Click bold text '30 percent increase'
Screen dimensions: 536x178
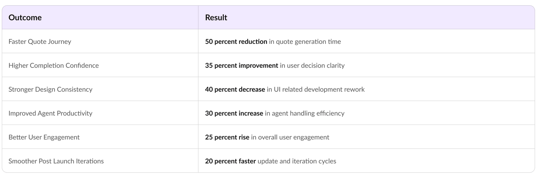click(234, 113)
